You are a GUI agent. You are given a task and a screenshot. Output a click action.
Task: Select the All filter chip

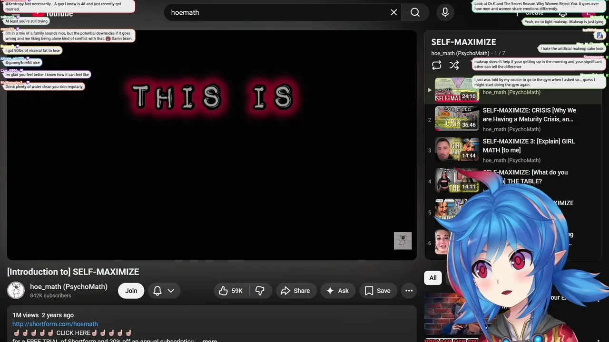433,278
